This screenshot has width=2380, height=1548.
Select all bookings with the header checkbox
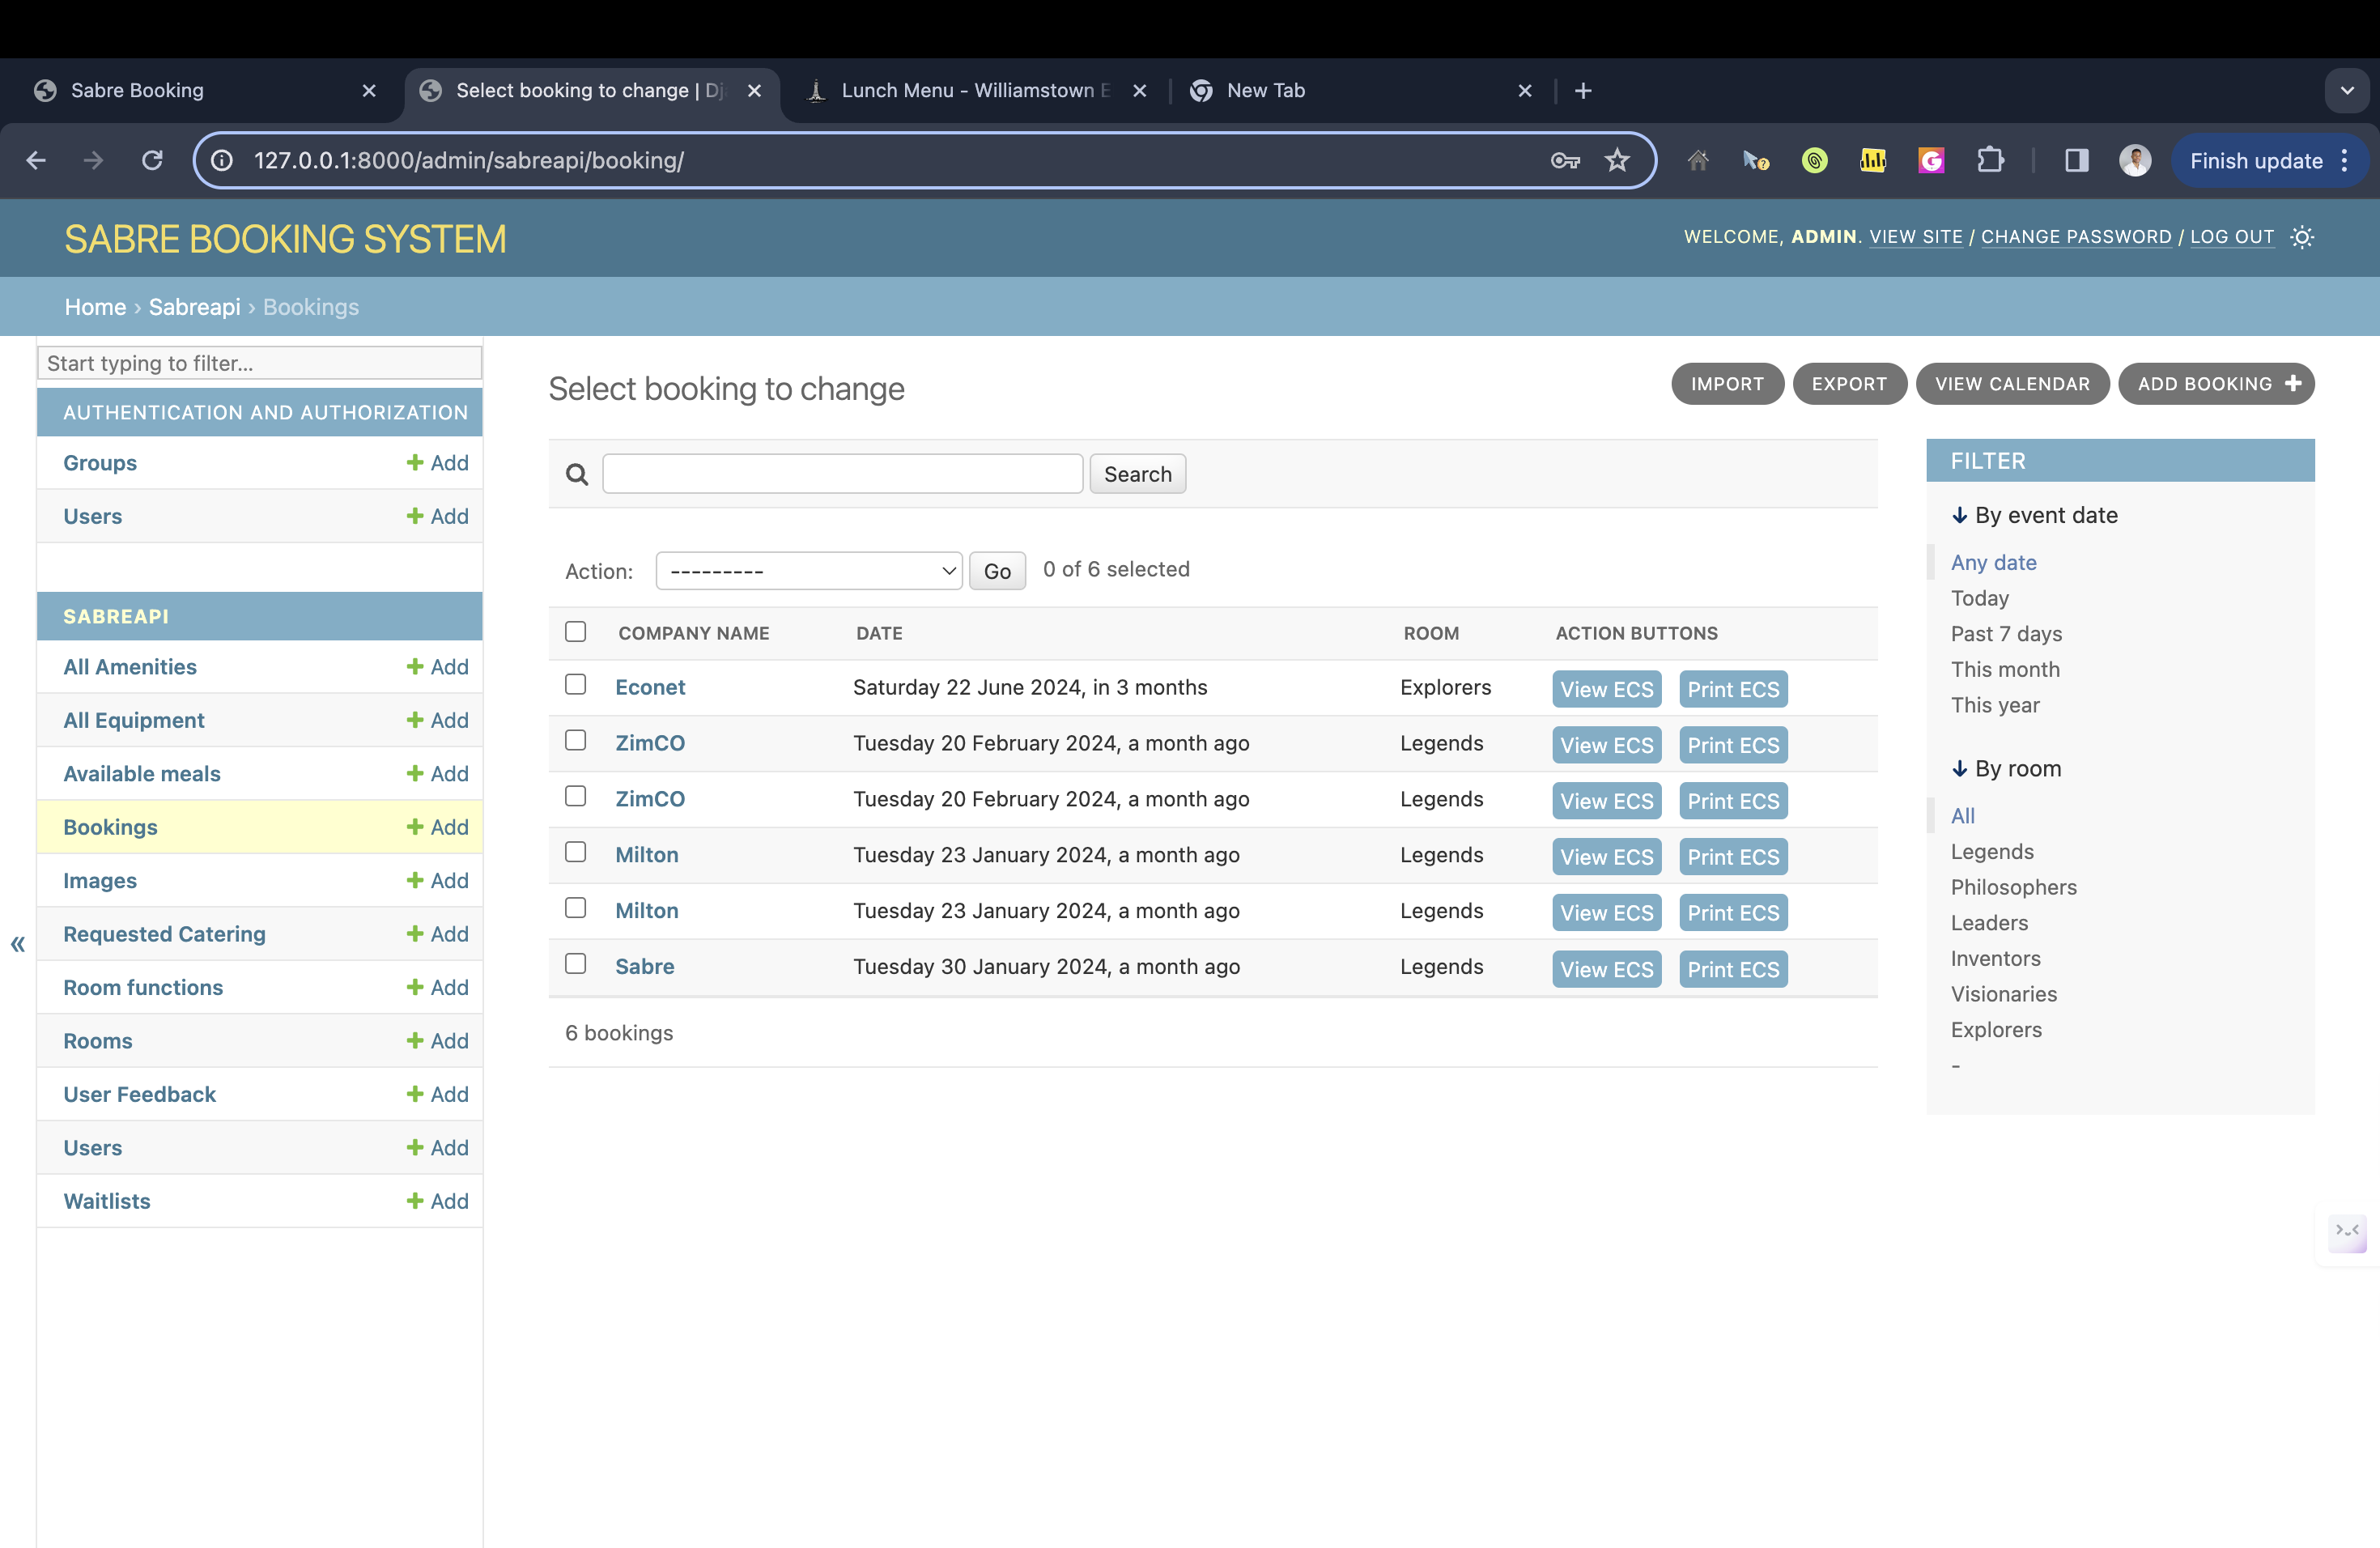pos(575,631)
